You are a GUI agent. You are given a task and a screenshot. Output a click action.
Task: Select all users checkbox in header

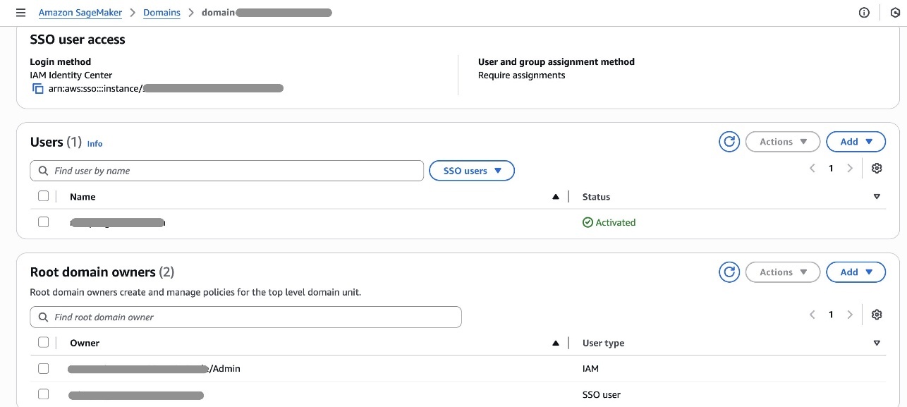[43, 196]
